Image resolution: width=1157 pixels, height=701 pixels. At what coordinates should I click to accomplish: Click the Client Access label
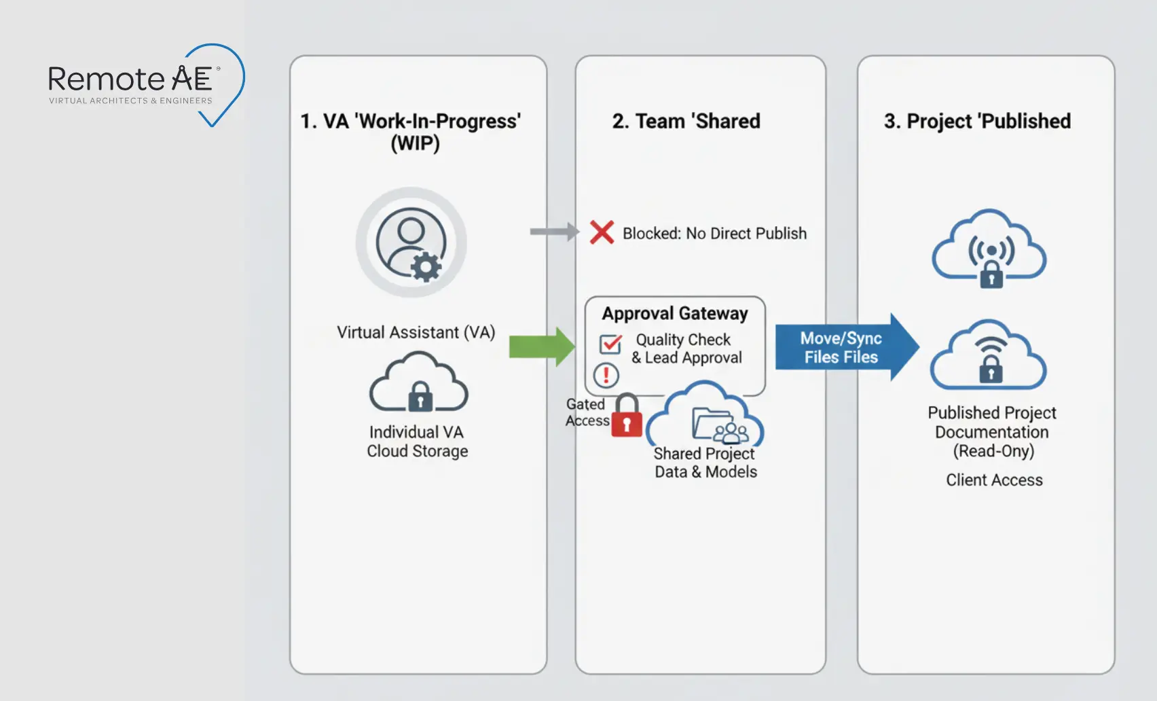(x=994, y=480)
